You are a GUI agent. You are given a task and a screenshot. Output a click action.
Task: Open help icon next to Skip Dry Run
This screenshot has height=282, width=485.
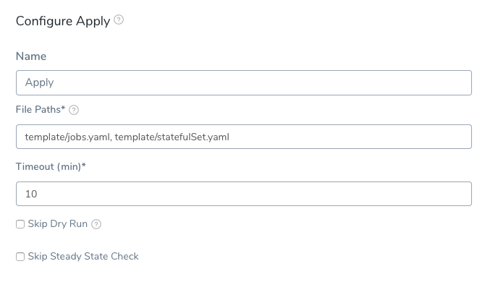coord(96,224)
